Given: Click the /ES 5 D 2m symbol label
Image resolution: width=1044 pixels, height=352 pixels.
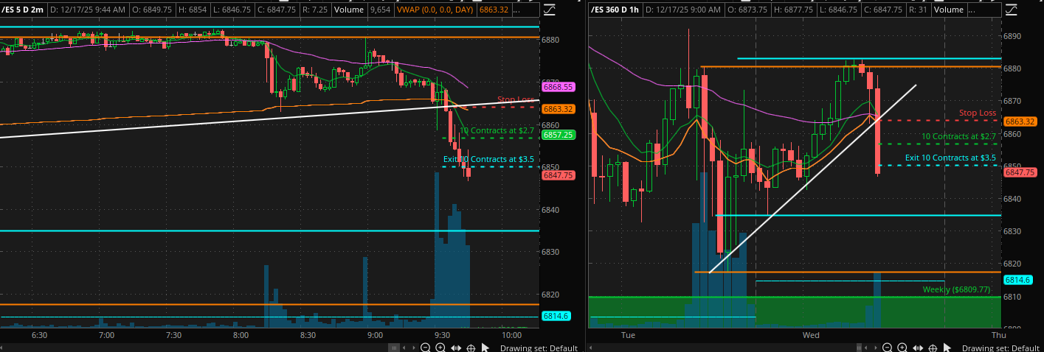Looking at the screenshot, I should point(24,10).
